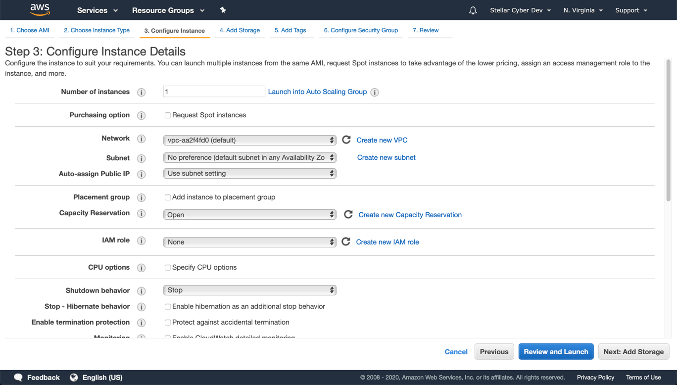The height and width of the screenshot is (385, 677).
Task: Click the pin shortcuts icon in navbar
Action: pyautogui.click(x=223, y=10)
